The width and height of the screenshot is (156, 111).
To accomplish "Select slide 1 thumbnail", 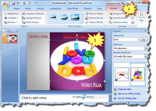I will coord(11,38).
